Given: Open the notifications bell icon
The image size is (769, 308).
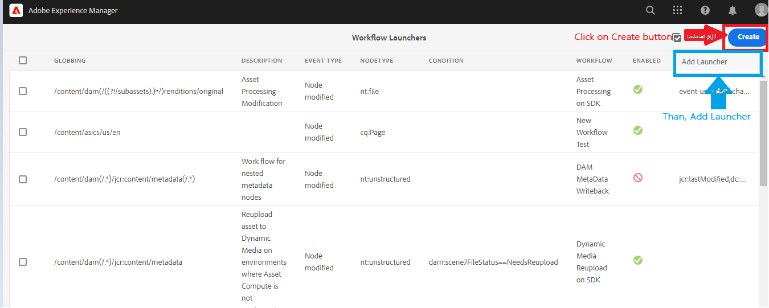Looking at the screenshot, I should [733, 10].
